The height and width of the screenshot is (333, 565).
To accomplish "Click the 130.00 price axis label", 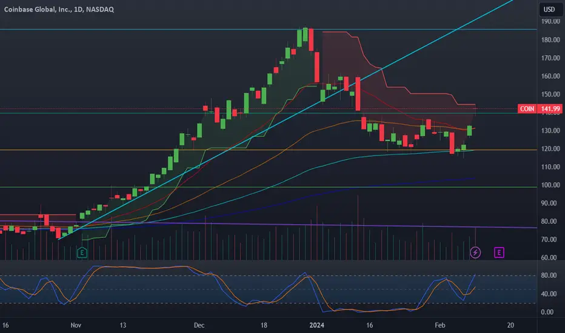I will [x=550, y=131].
